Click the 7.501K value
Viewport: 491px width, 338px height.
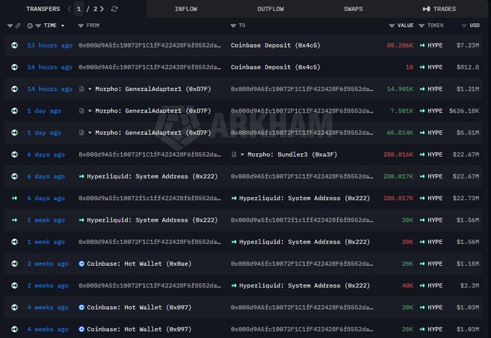(x=401, y=111)
